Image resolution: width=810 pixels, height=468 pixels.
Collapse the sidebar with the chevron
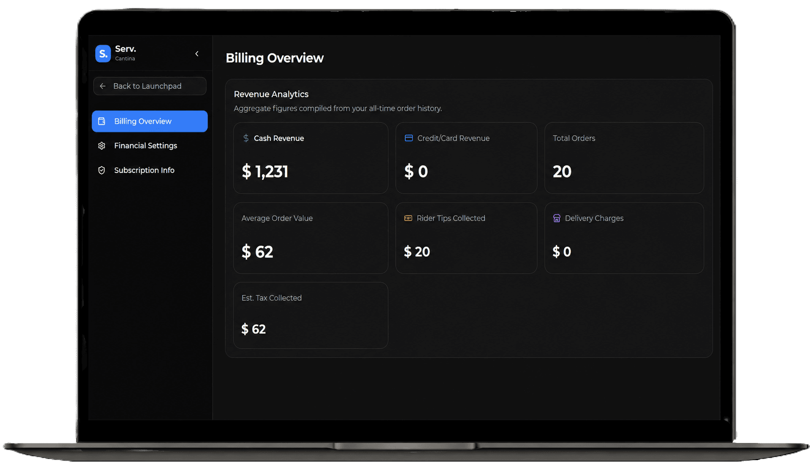click(x=197, y=54)
